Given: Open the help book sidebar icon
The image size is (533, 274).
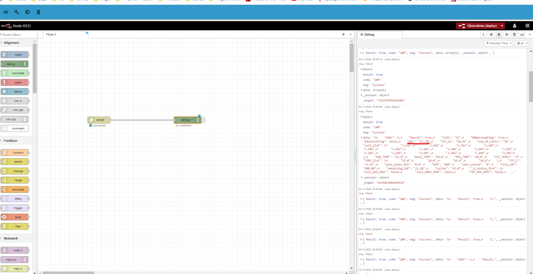Looking at the screenshot, I should pos(491,34).
